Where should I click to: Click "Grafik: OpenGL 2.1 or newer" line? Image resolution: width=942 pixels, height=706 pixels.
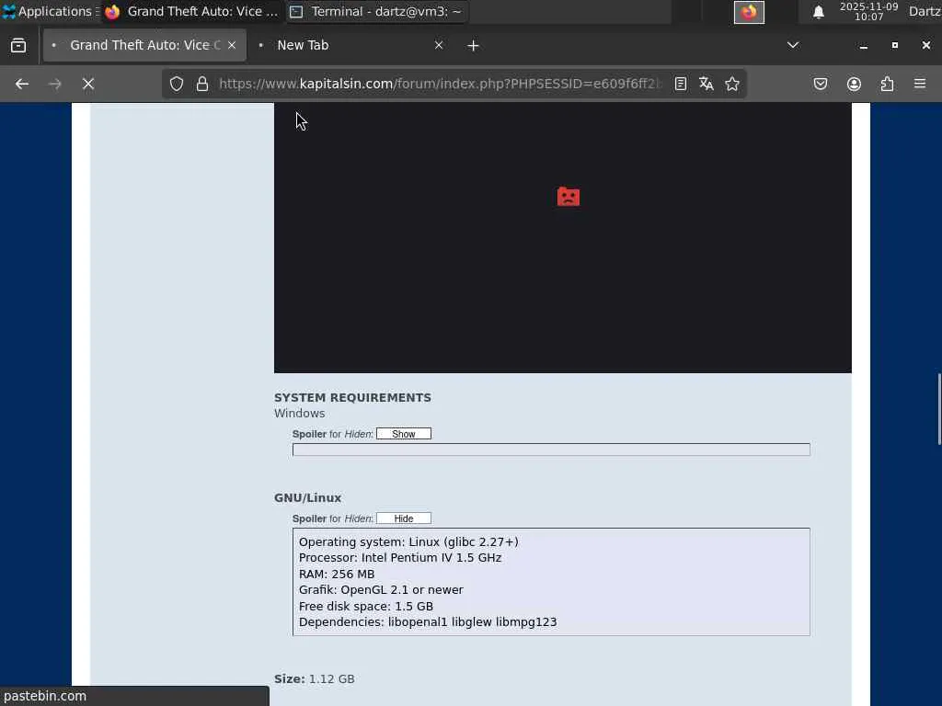click(381, 590)
